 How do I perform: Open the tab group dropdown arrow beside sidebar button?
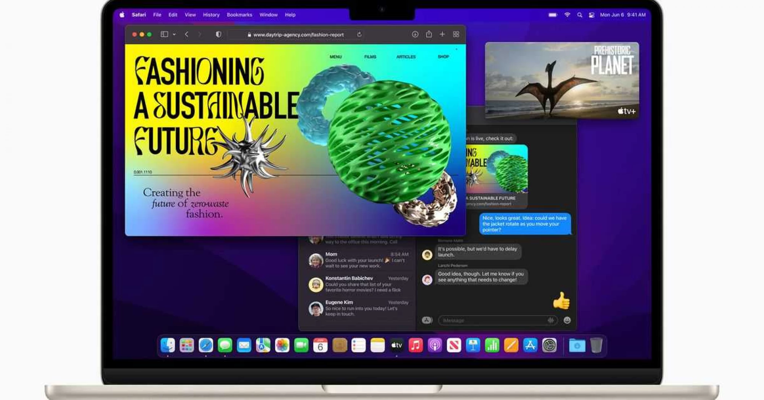(174, 34)
